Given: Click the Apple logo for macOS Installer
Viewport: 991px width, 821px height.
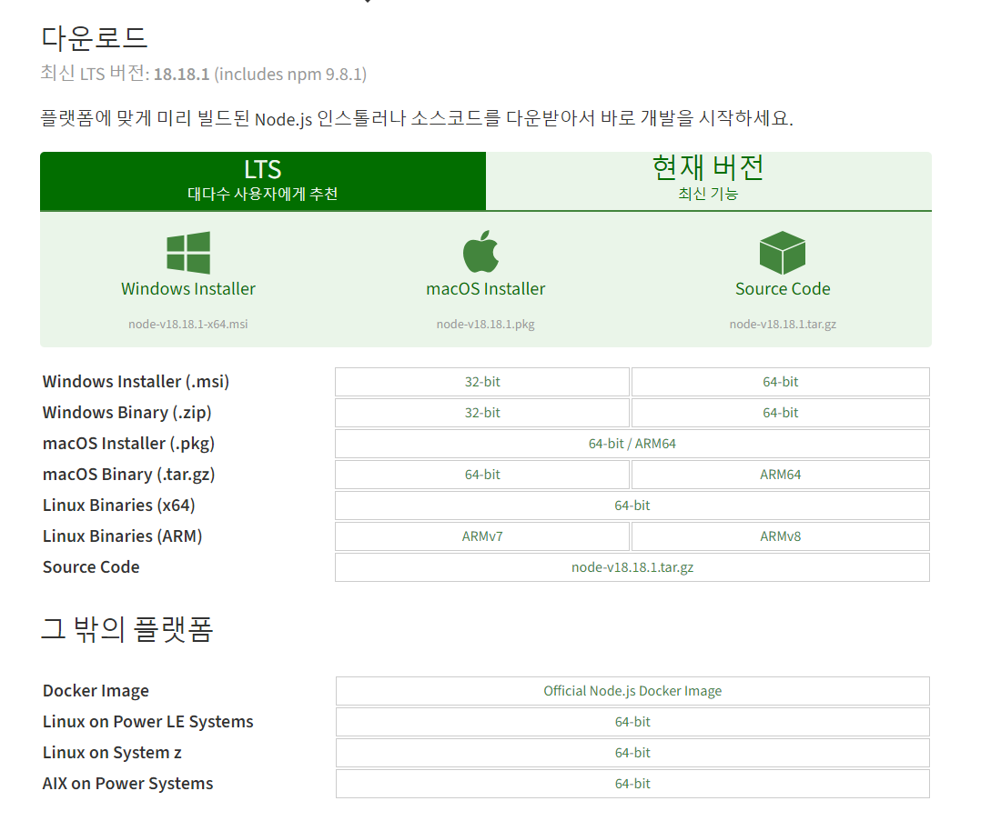Looking at the screenshot, I should pos(482,250).
